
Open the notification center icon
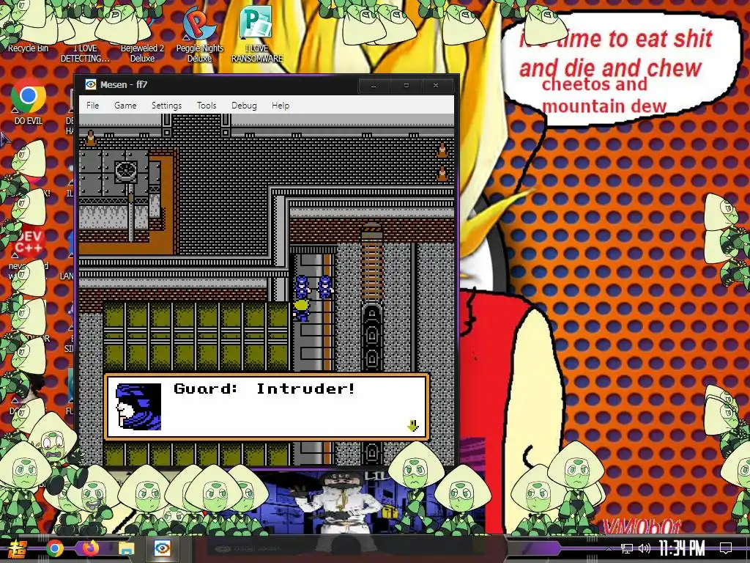point(726,548)
